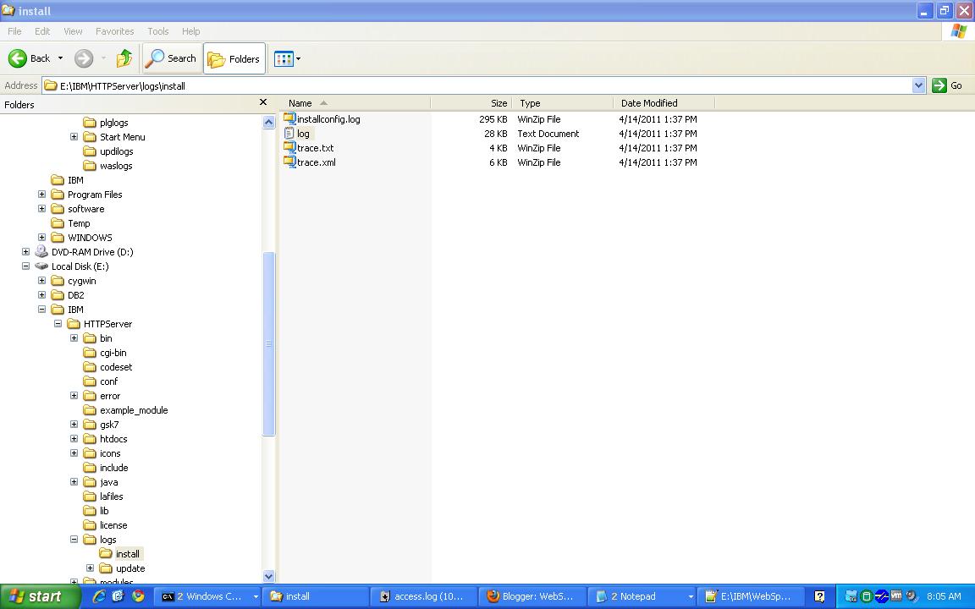
Task: Switch to Windows Command taskbar group
Action: [207, 596]
